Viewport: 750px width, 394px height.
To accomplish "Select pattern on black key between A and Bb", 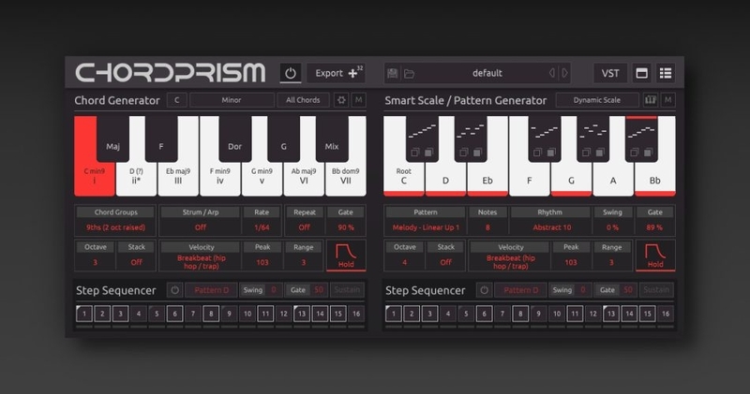I will [641, 131].
